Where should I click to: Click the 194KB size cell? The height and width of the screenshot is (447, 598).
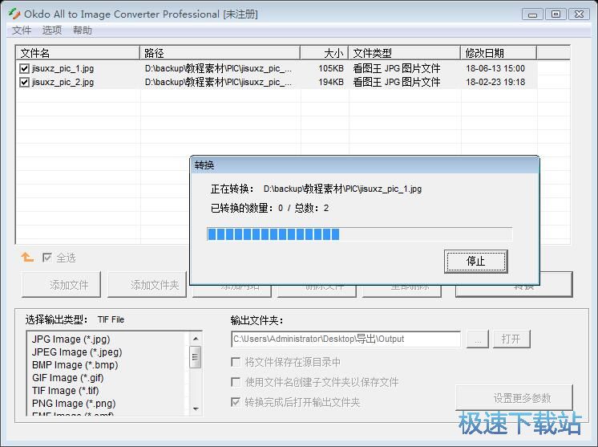(331, 82)
